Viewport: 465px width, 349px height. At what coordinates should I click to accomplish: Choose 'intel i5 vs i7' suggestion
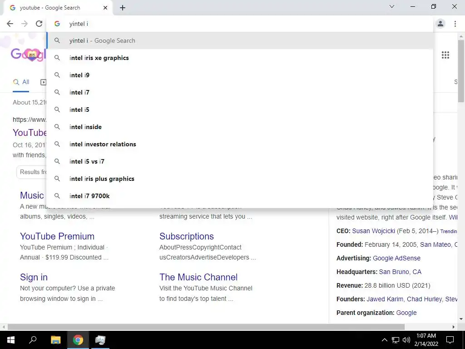[x=240, y=161]
